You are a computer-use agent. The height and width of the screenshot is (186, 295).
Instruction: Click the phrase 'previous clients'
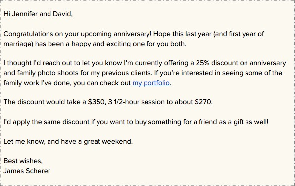(127, 73)
